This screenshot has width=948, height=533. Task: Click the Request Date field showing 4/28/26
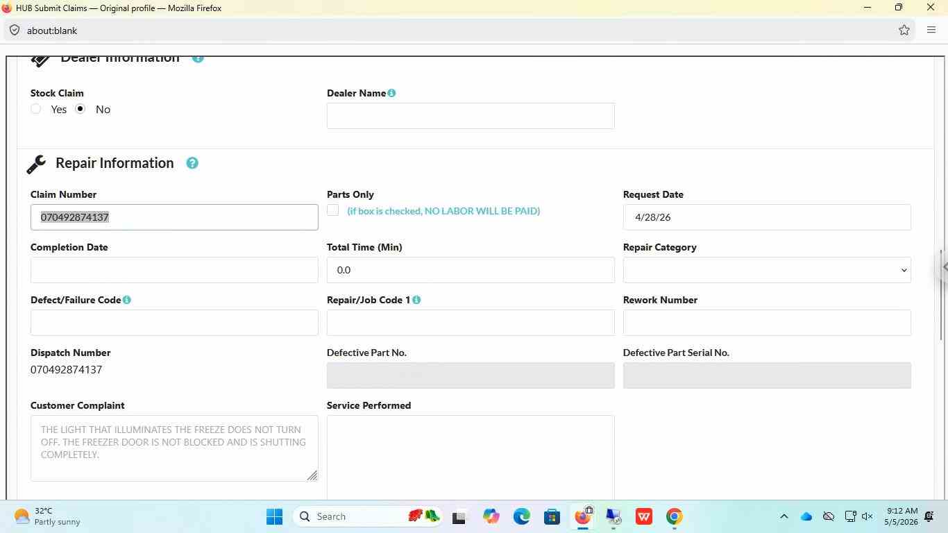(767, 217)
